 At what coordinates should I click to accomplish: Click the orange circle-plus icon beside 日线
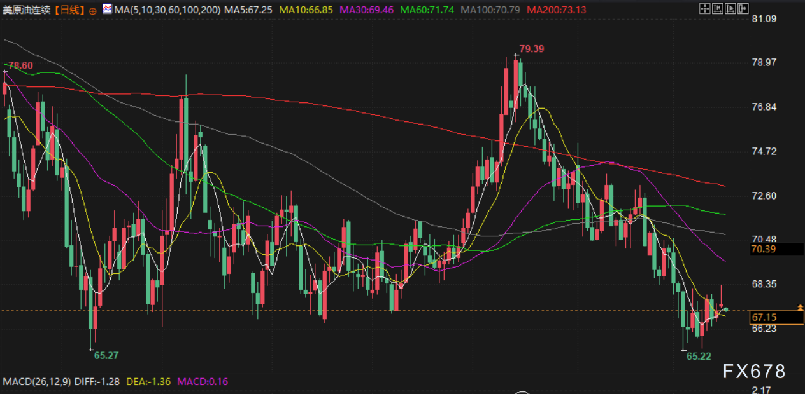coord(92,11)
